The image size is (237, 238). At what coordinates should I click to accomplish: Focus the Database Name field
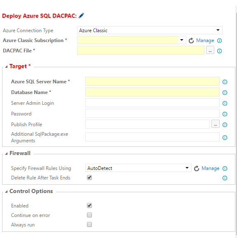[x=153, y=92]
